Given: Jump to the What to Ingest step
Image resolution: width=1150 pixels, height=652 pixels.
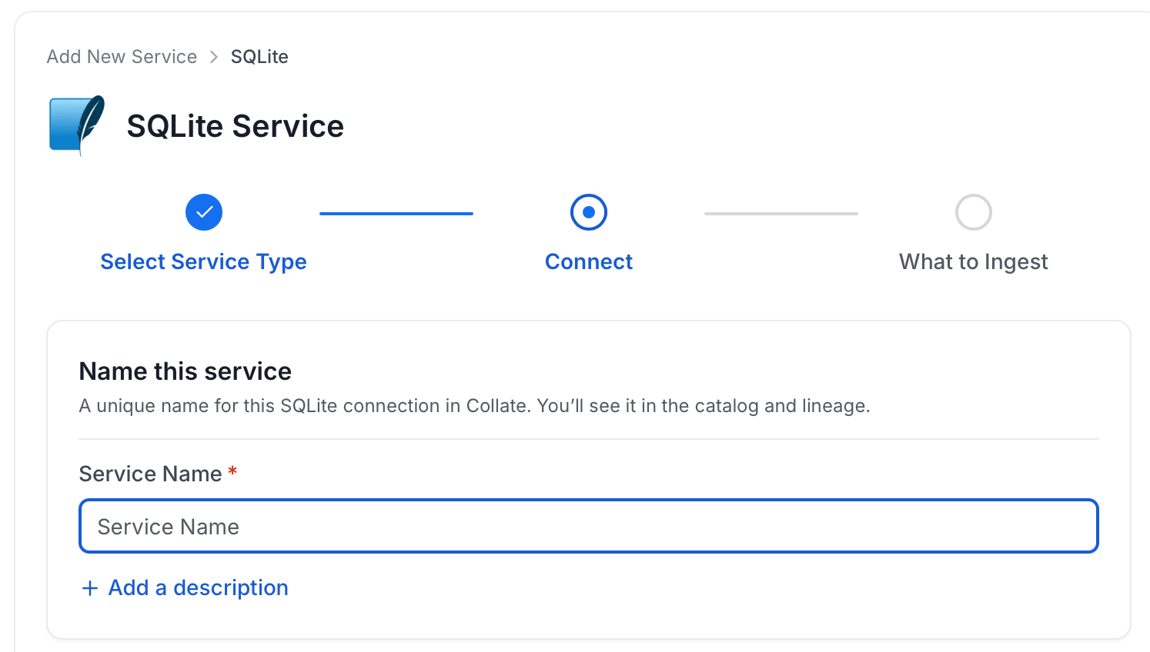Looking at the screenshot, I should point(974,261).
